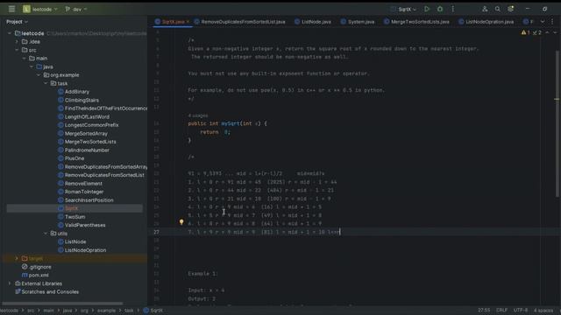
Task: Open the main hamburger menu
Action: (x=11, y=9)
